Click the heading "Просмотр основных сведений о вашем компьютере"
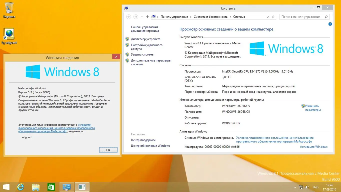 [226, 29]
